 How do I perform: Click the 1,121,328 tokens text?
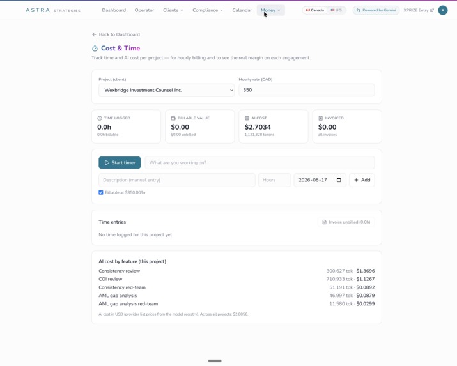click(x=259, y=135)
